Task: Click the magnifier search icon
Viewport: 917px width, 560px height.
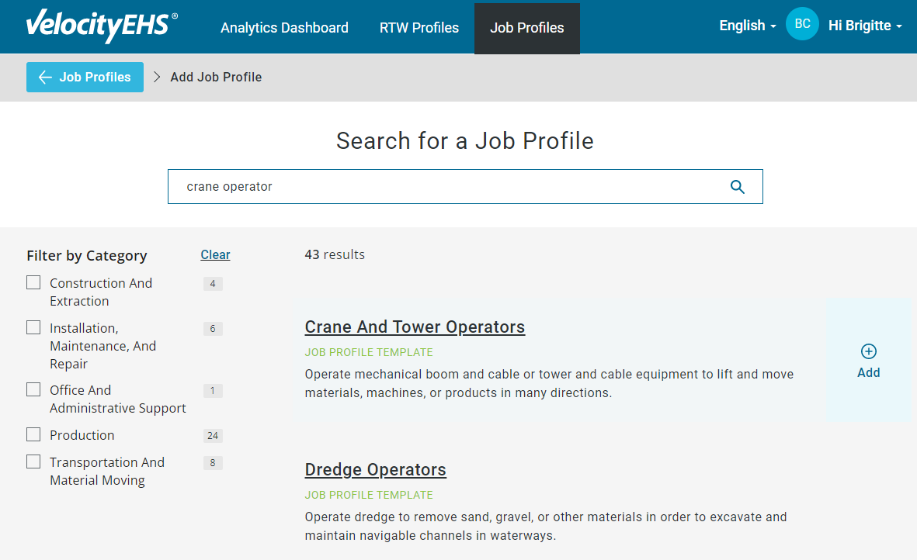Action: 738,187
